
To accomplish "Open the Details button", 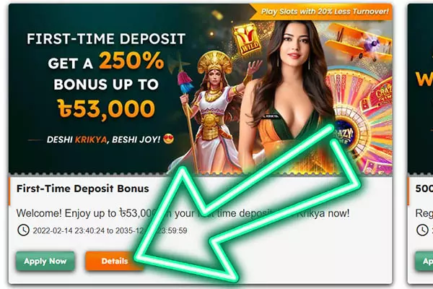I will pyautogui.click(x=115, y=261).
